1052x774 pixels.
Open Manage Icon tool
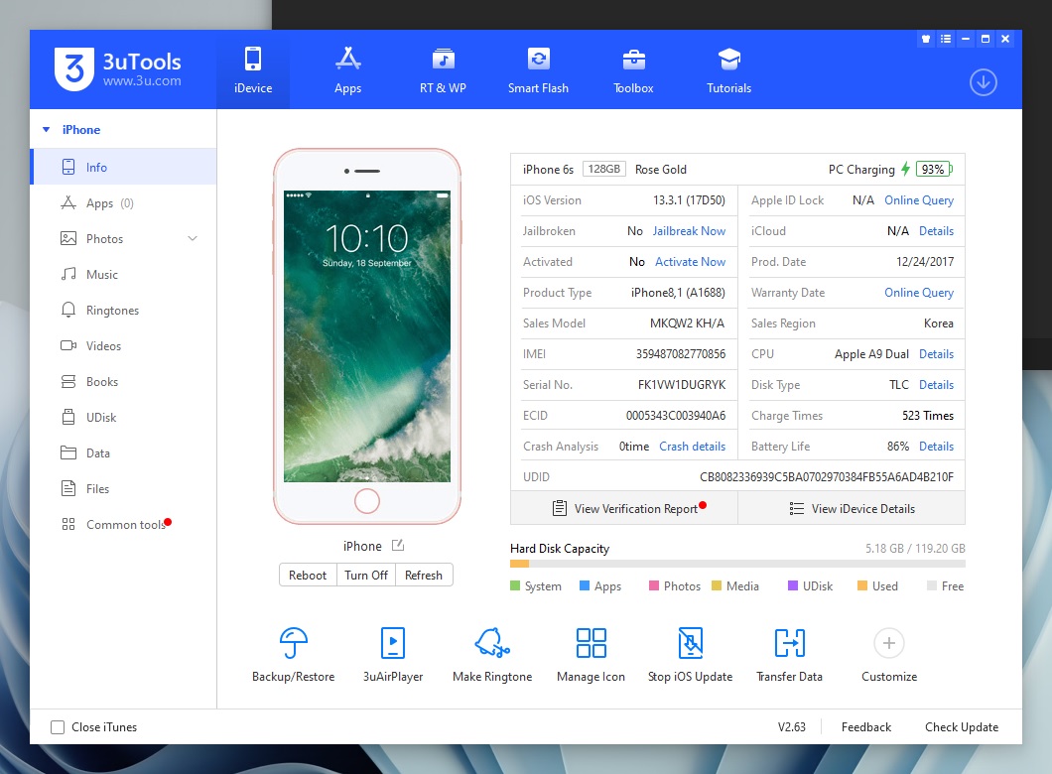point(592,654)
